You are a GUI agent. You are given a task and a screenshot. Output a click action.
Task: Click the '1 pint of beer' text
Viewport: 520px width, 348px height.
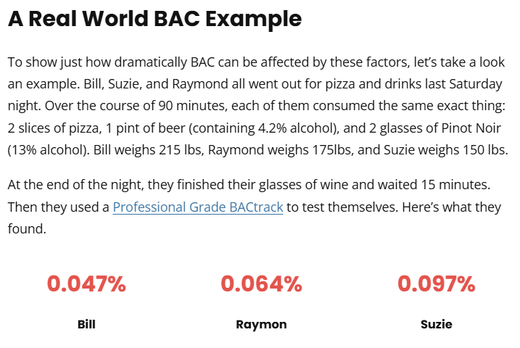tap(145, 128)
